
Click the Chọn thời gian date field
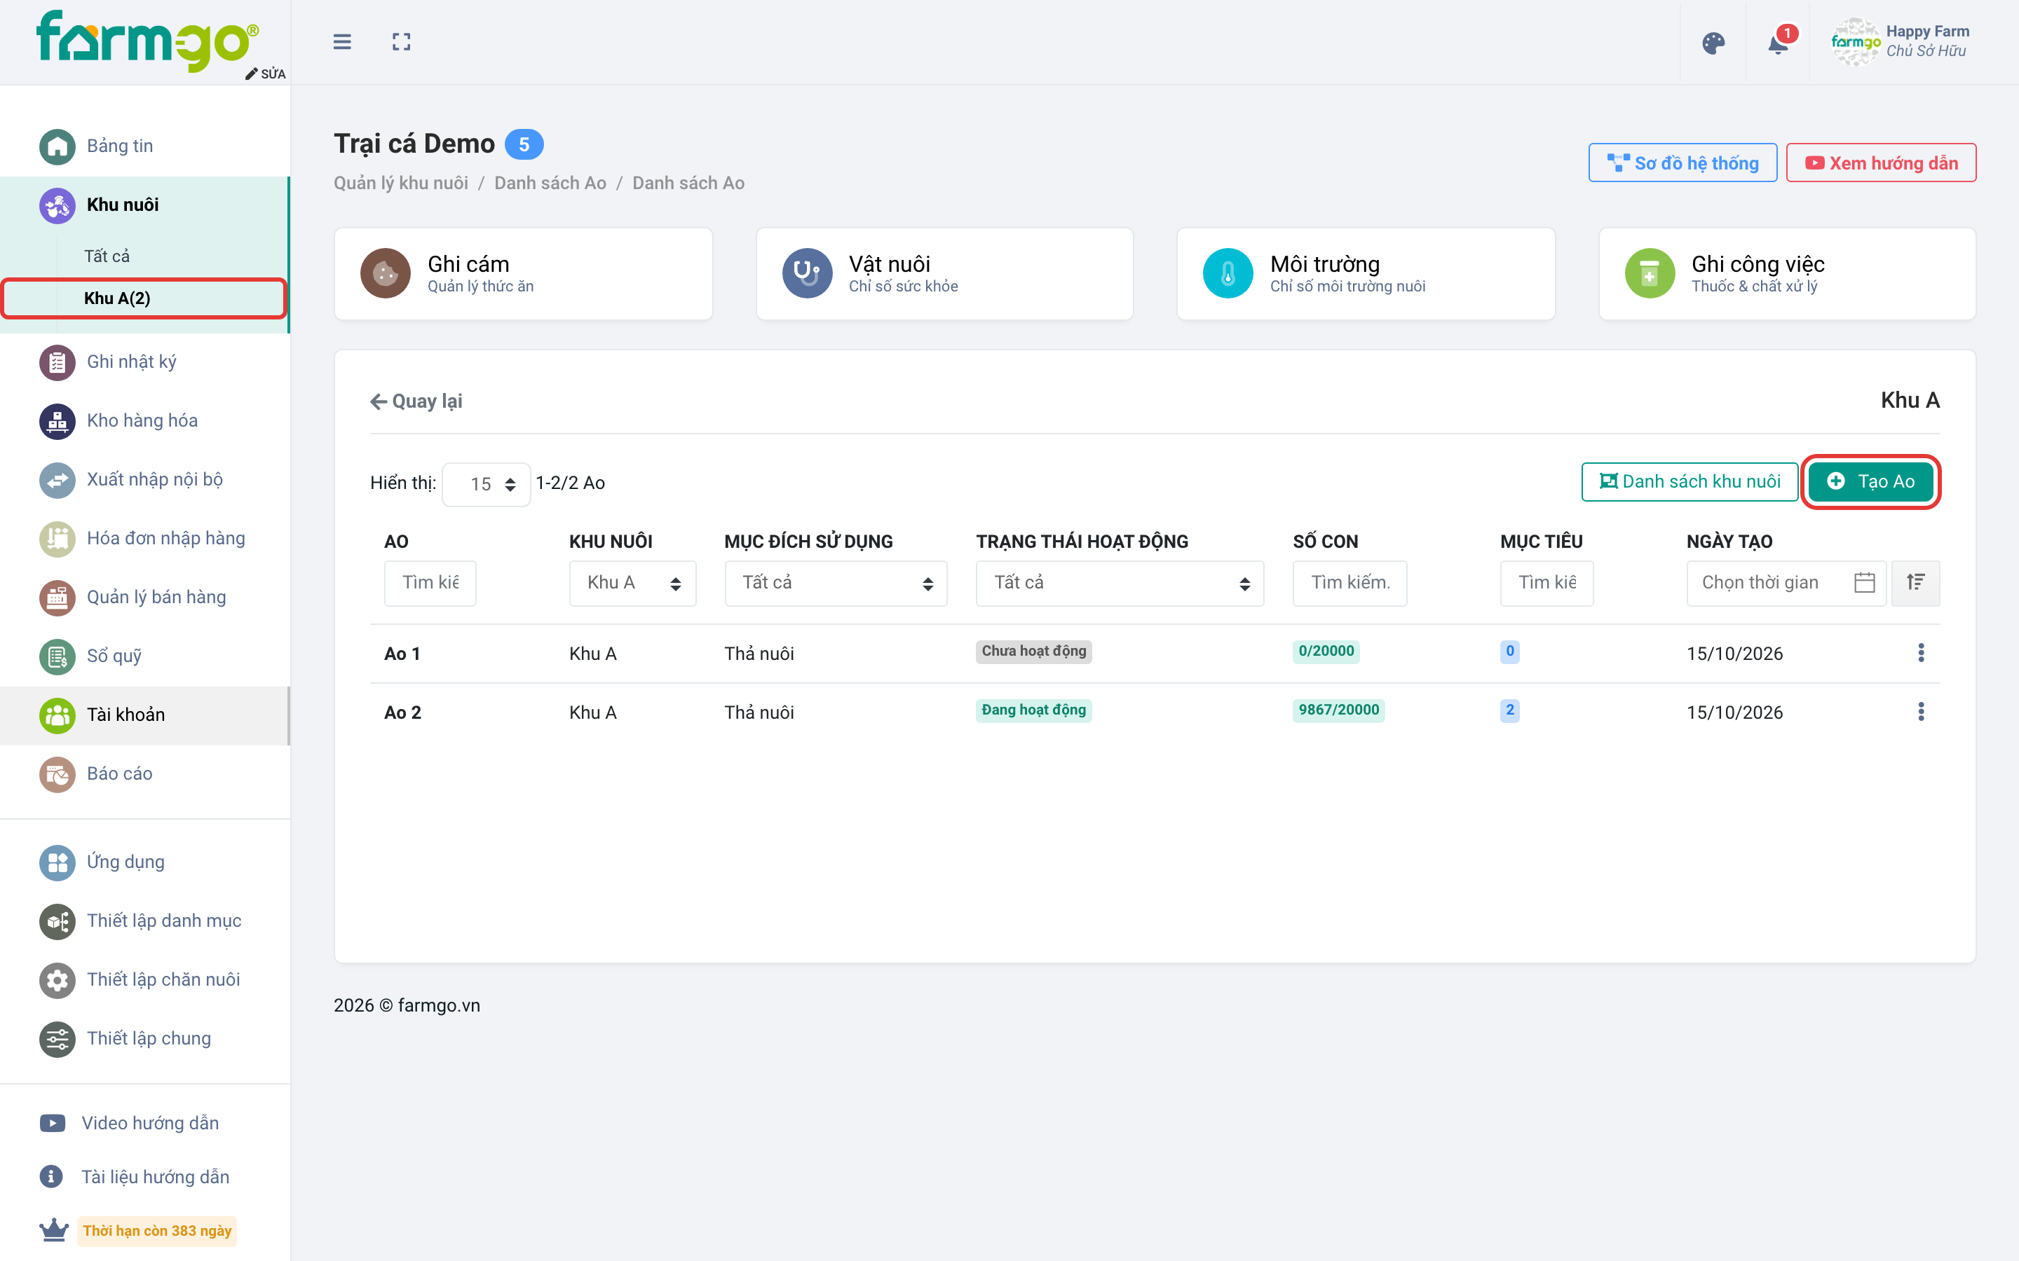[x=1786, y=583]
